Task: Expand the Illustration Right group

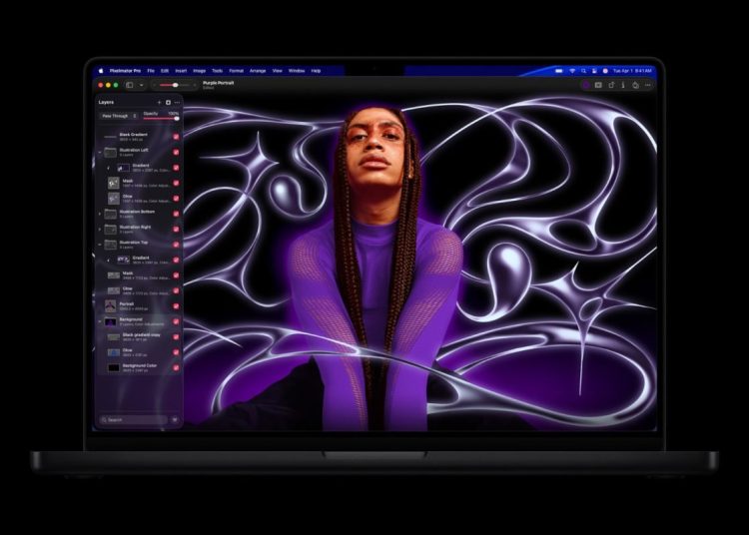Action: [100, 229]
